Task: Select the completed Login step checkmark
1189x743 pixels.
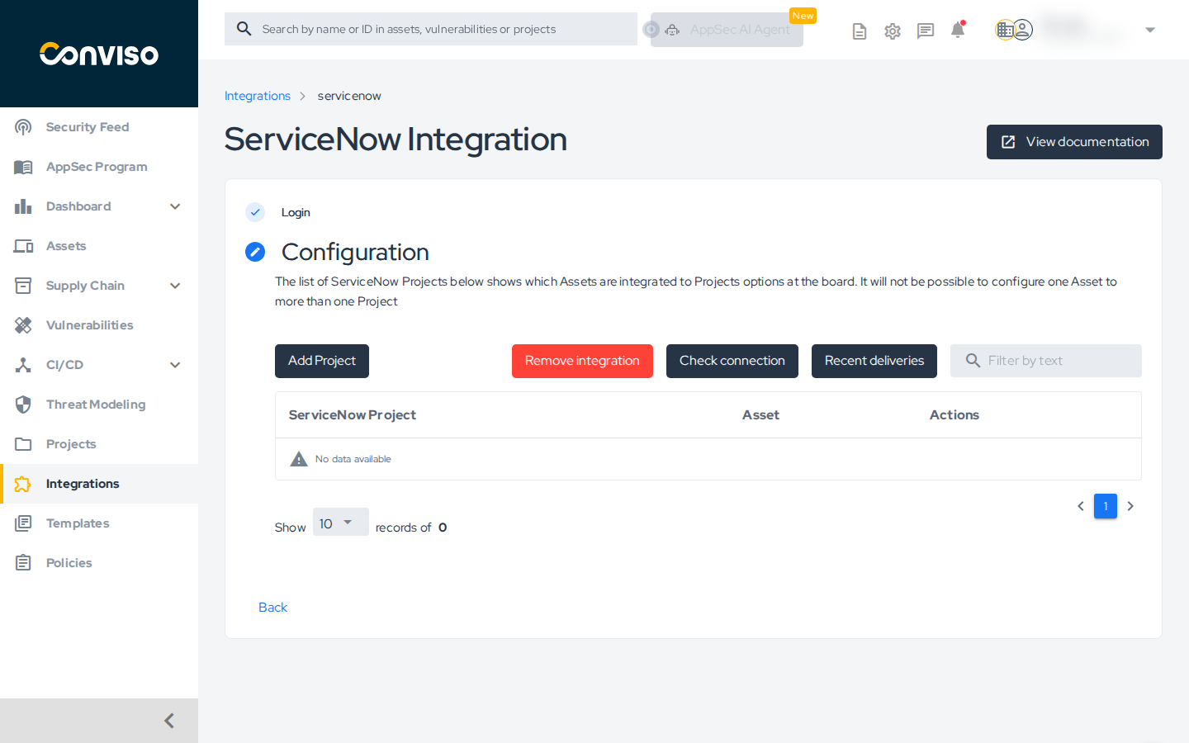Action: click(255, 212)
